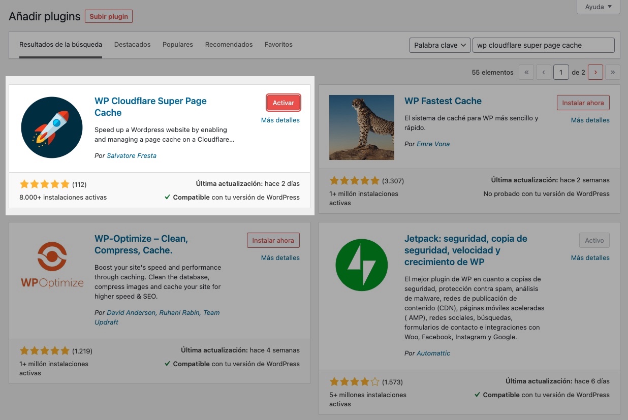The width and height of the screenshot is (628, 420).
Task: Click the WP Cloudflare rocket plugin icon
Action: point(52,127)
